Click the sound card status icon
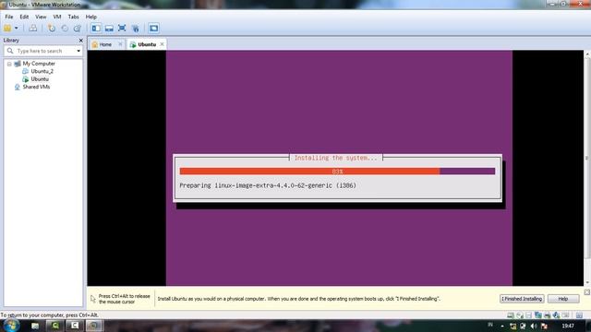The height and width of the screenshot is (332, 591). (556, 315)
